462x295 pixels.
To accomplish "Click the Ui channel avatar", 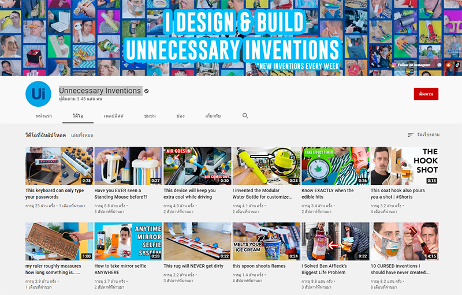I will pyautogui.click(x=38, y=94).
